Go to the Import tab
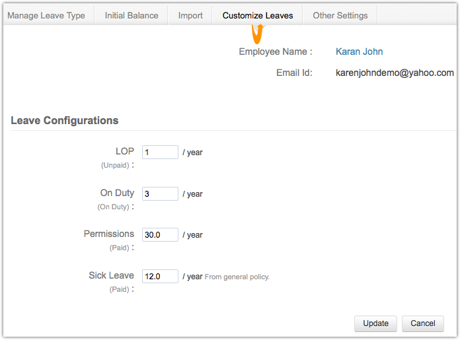Image resolution: width=460 pixels, height=340 pixels. pos(190,15)
